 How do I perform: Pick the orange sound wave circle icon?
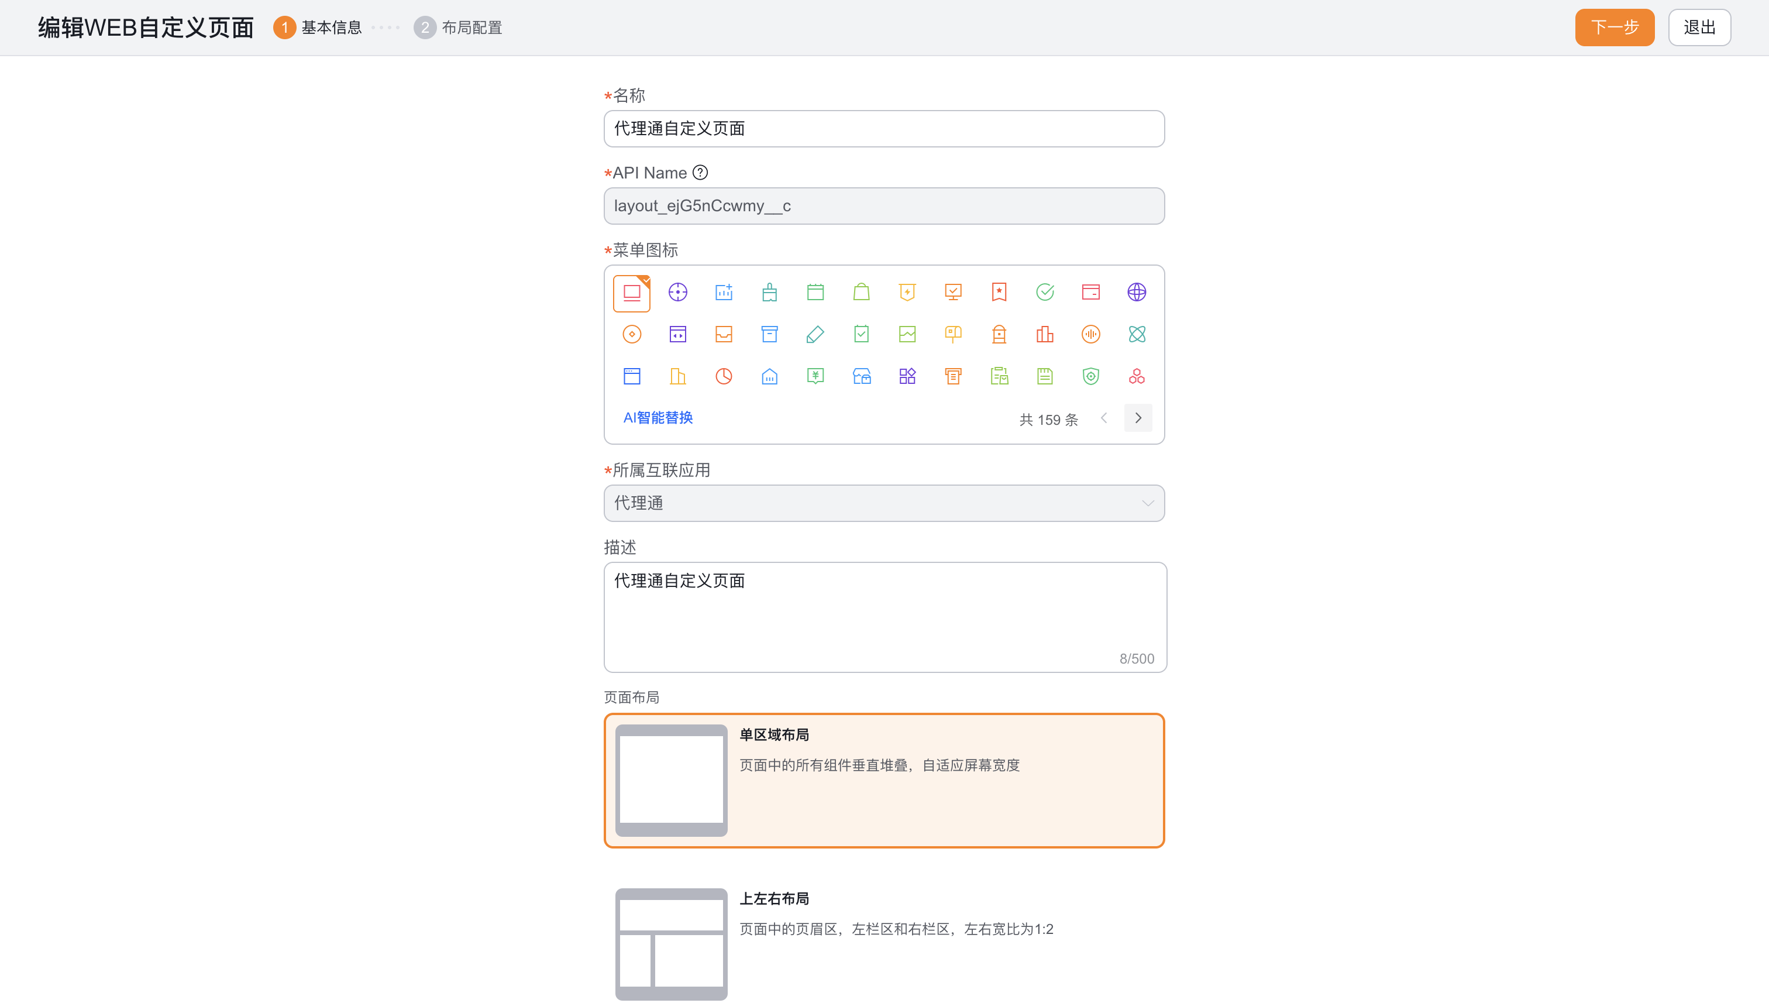click(1091, 335)
